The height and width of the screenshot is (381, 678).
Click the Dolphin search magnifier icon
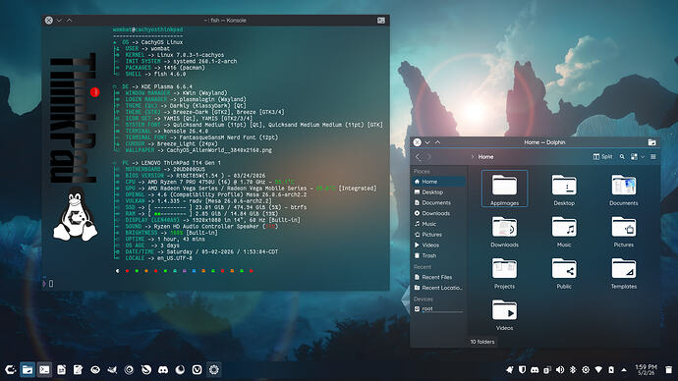coord(622,157)
